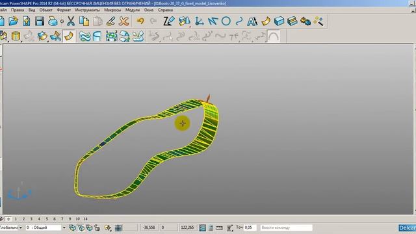This screenshot has width=416, height=234.
Task: Toggle the grid icon on the status bar
Action: click(x=118, y=227)
